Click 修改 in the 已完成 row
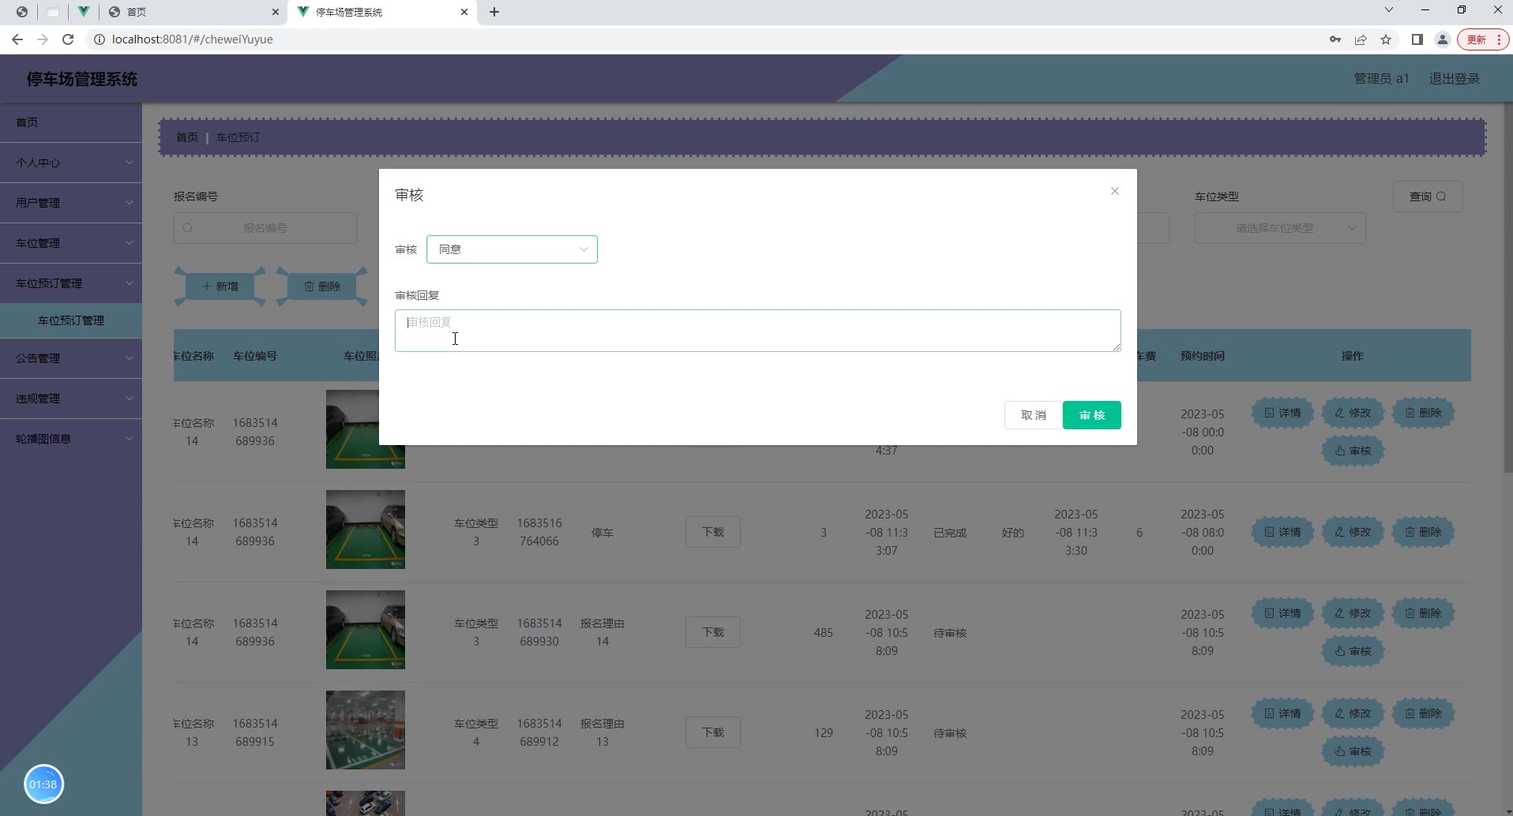 point(1353,532)
